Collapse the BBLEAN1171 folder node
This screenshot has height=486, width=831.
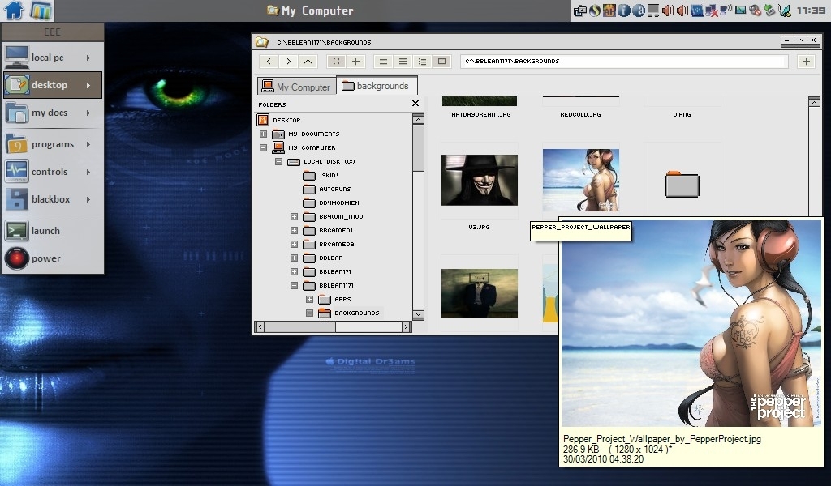pos(294,285)
